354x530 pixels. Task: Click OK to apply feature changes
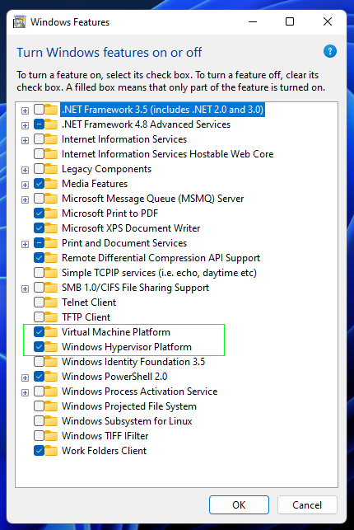coord(239,504)
